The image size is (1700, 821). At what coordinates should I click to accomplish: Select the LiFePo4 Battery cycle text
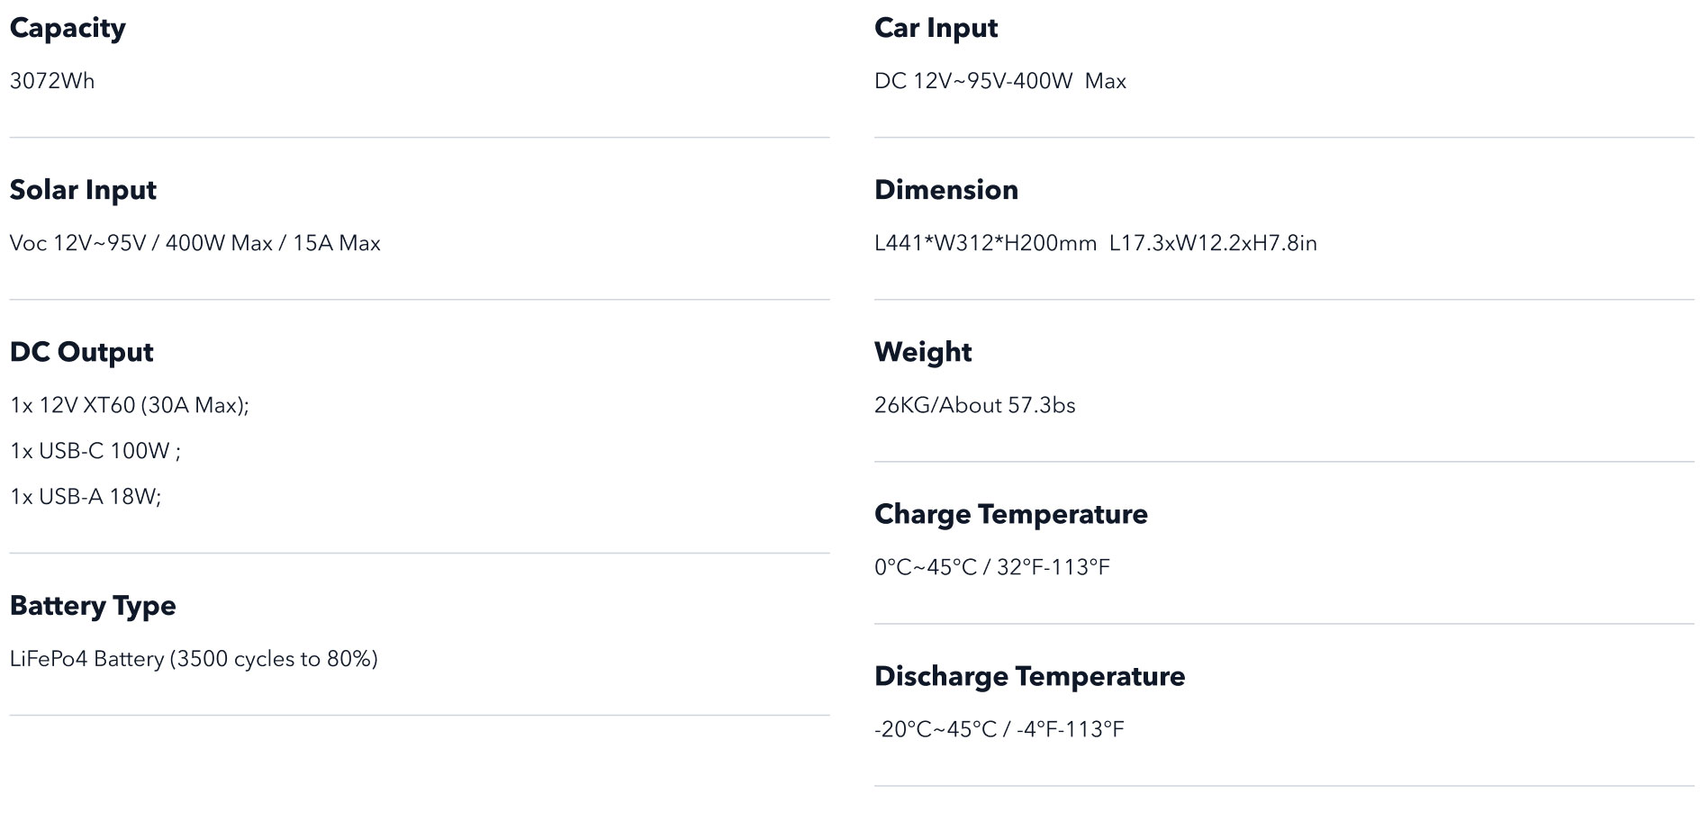[x=194, y=659]
